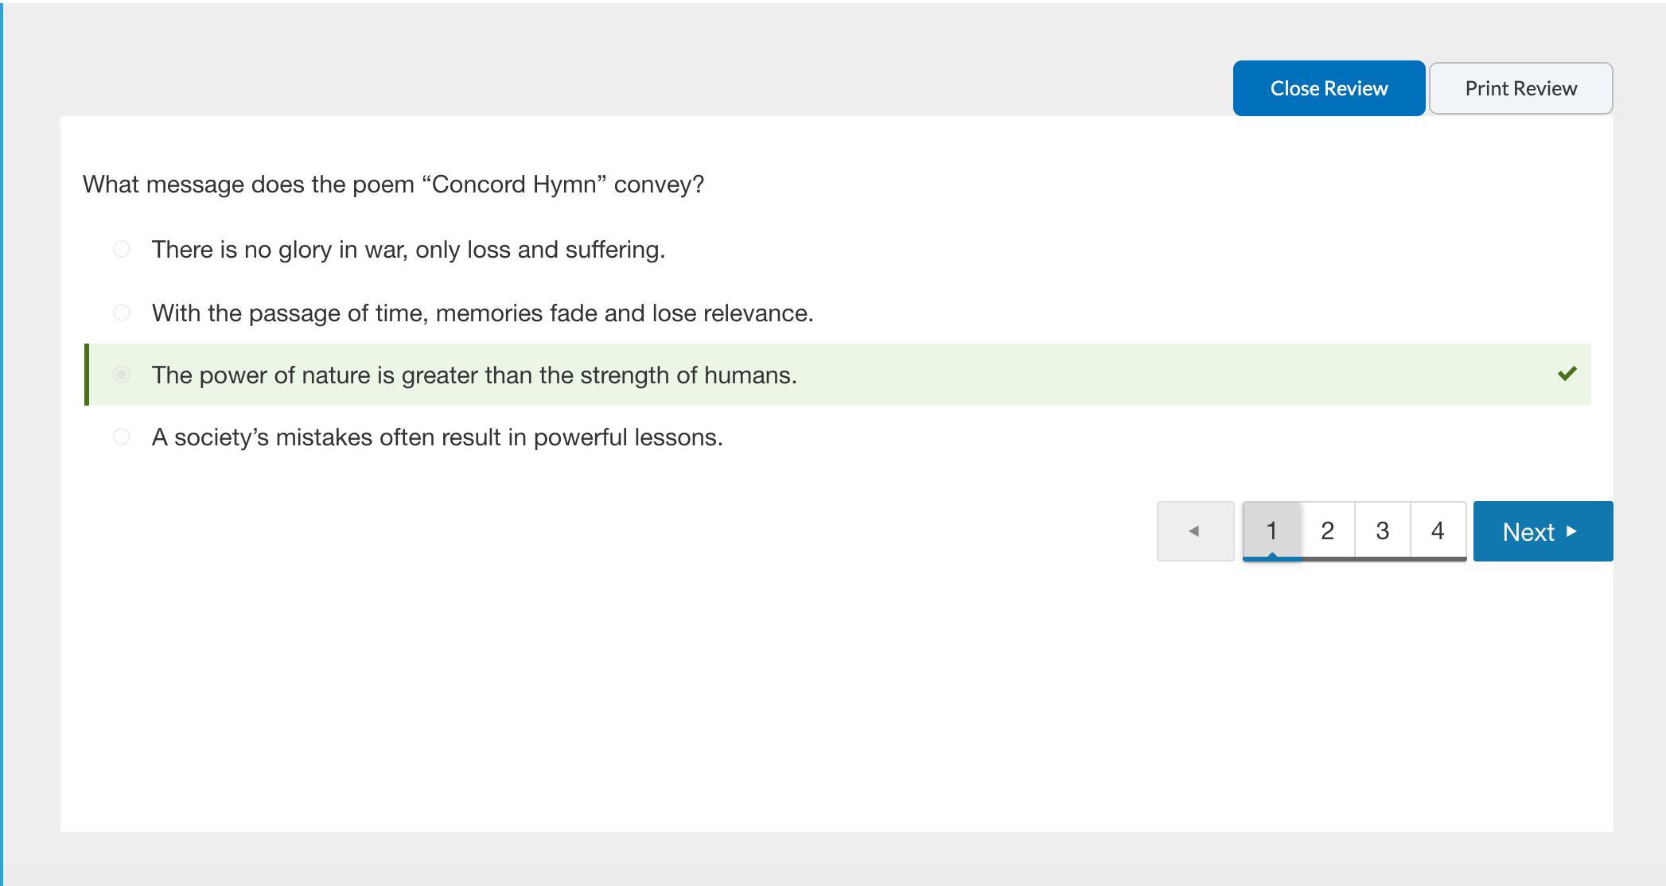Click the arrow icon inside Next button
The image size is (1666, 886).
(1571, 531)
